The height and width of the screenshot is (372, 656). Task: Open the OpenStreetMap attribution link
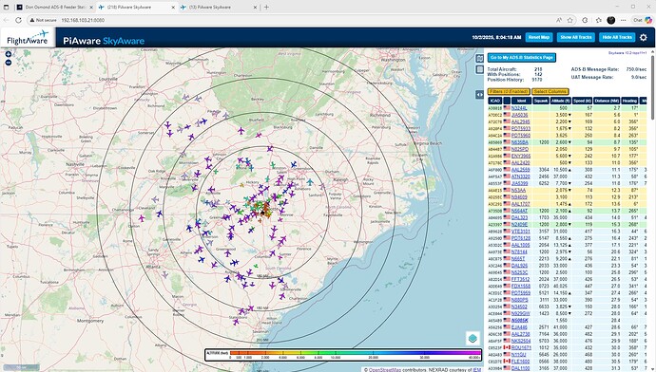[x=384, y=369]
